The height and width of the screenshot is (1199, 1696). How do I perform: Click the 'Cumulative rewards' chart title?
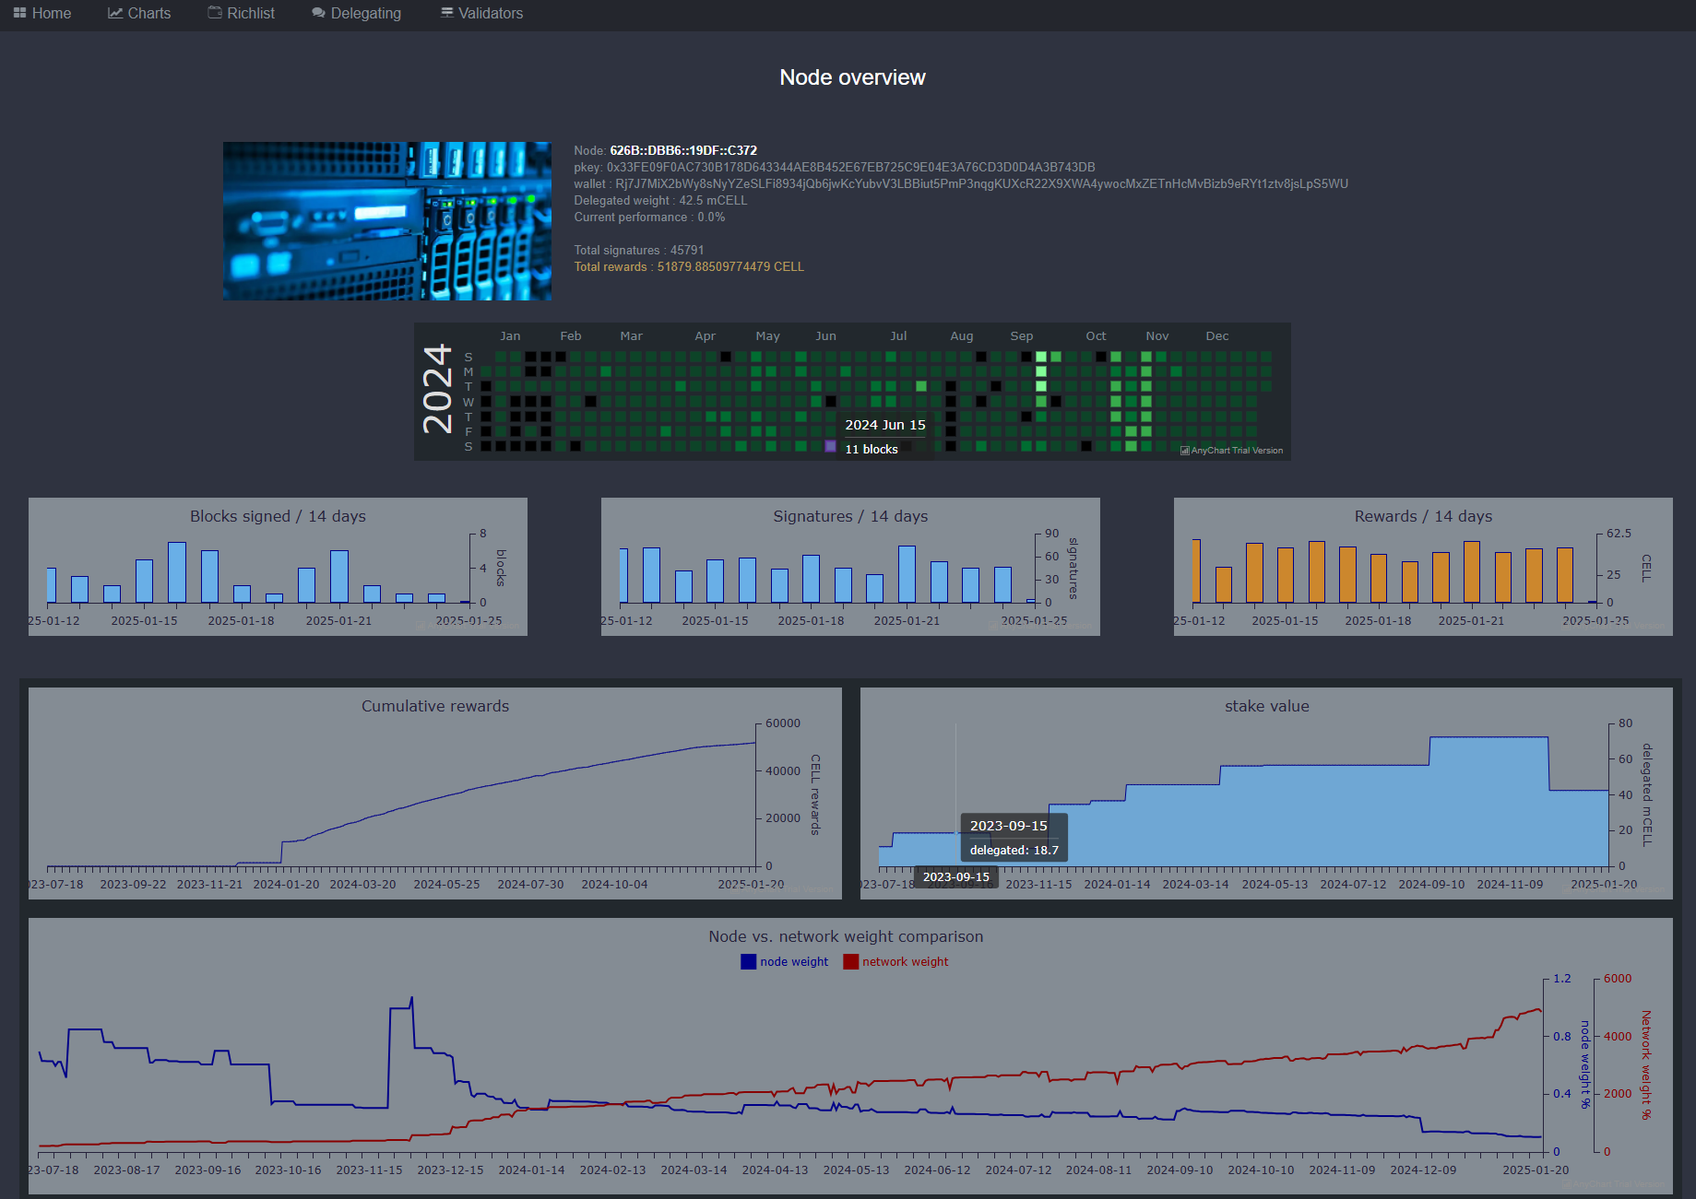435,706
